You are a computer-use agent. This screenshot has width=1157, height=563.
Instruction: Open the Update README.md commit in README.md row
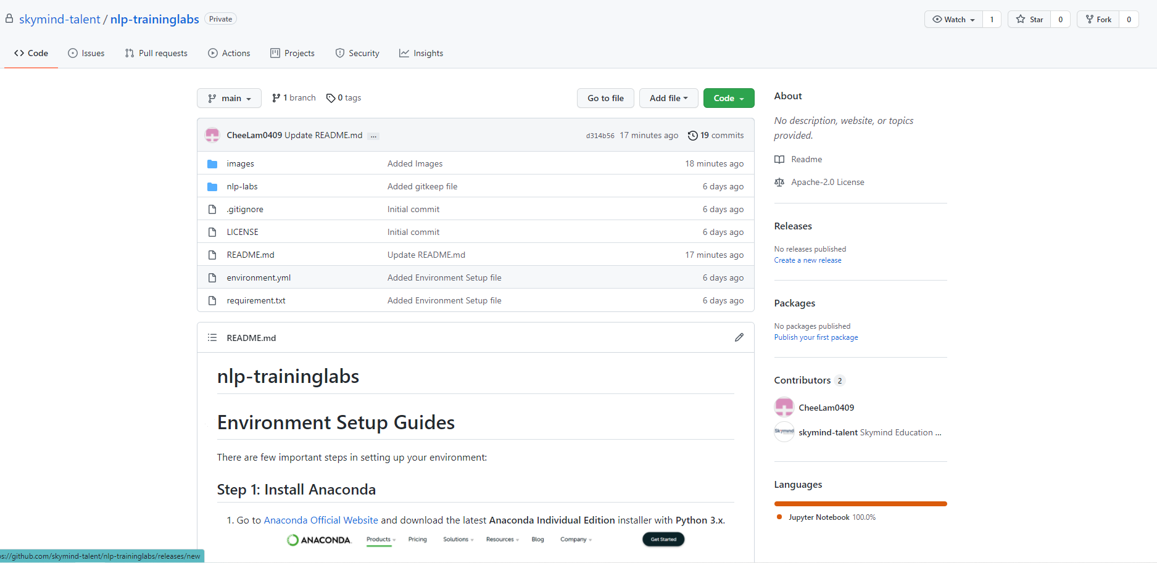coord(426,255)
